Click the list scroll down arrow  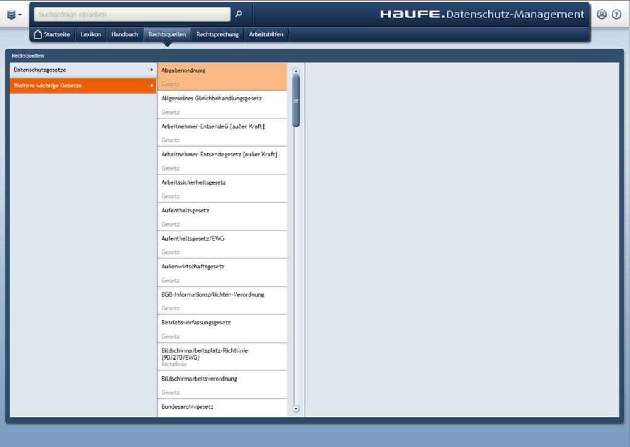point(296,409)
